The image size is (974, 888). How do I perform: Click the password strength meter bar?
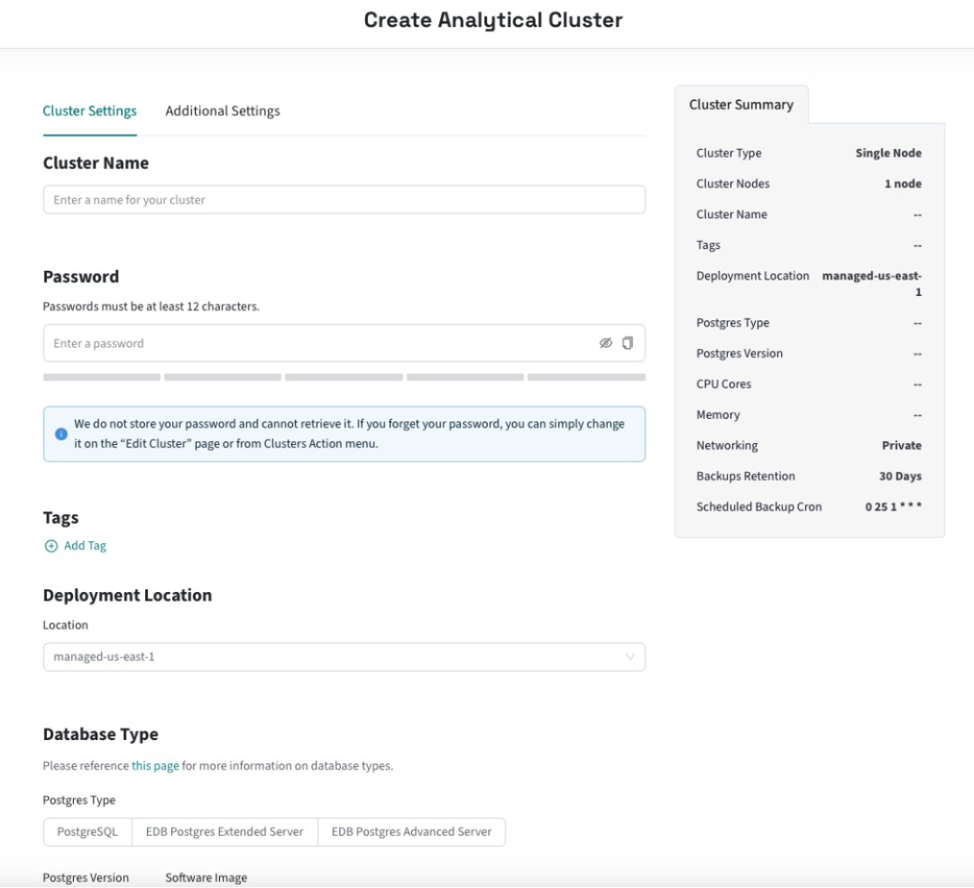344,377
